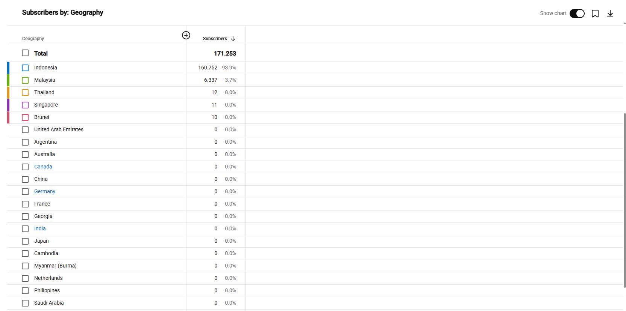Image resolution: width=626 pixels, height=311 pixels.
Task: Click the add metric plus icon
Action: coord(186,35)
